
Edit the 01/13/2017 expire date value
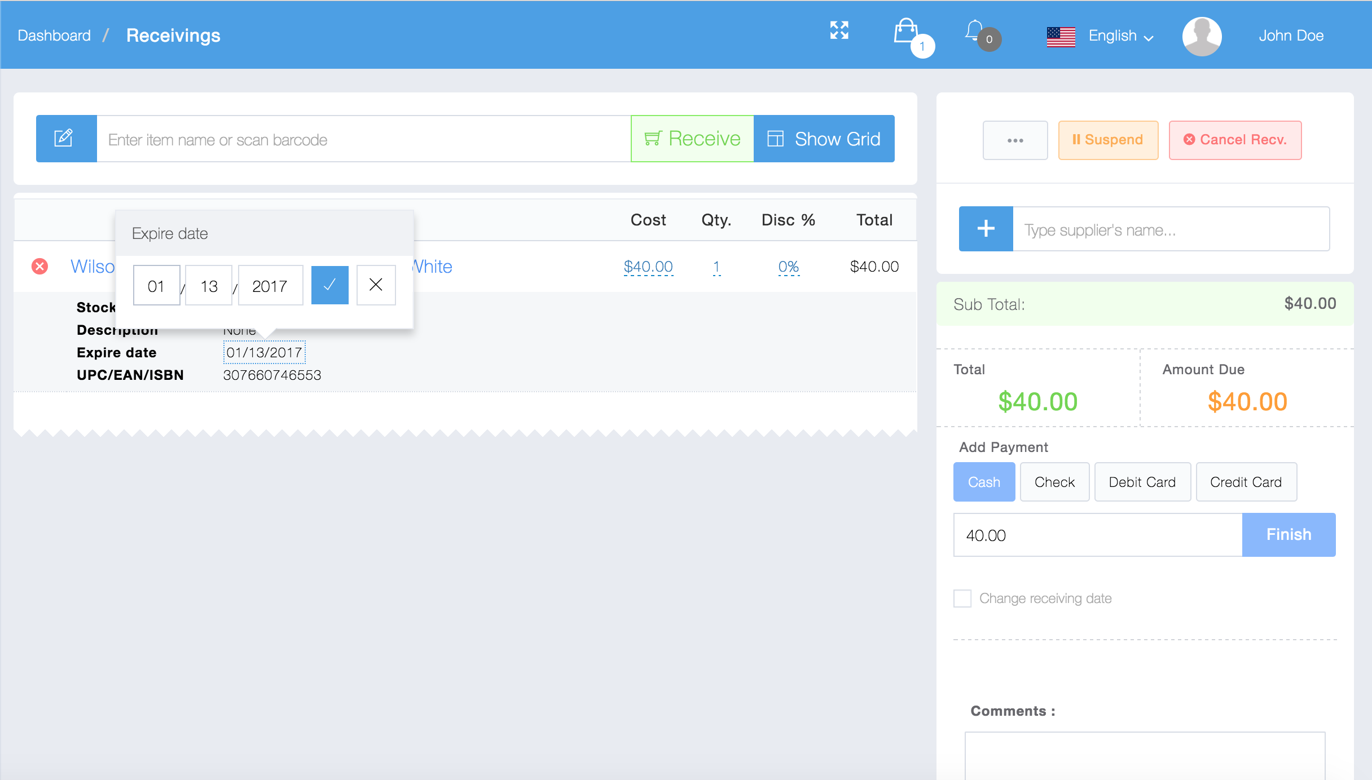click(264, 353)
